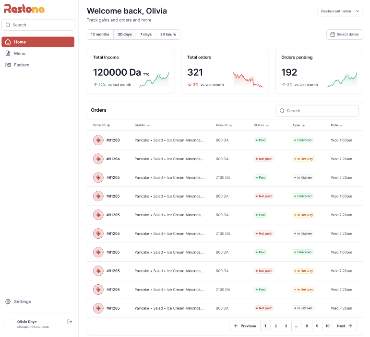Screen dimensions: 370x337
Task: Select the 30 days range tab
Action: 125,35
